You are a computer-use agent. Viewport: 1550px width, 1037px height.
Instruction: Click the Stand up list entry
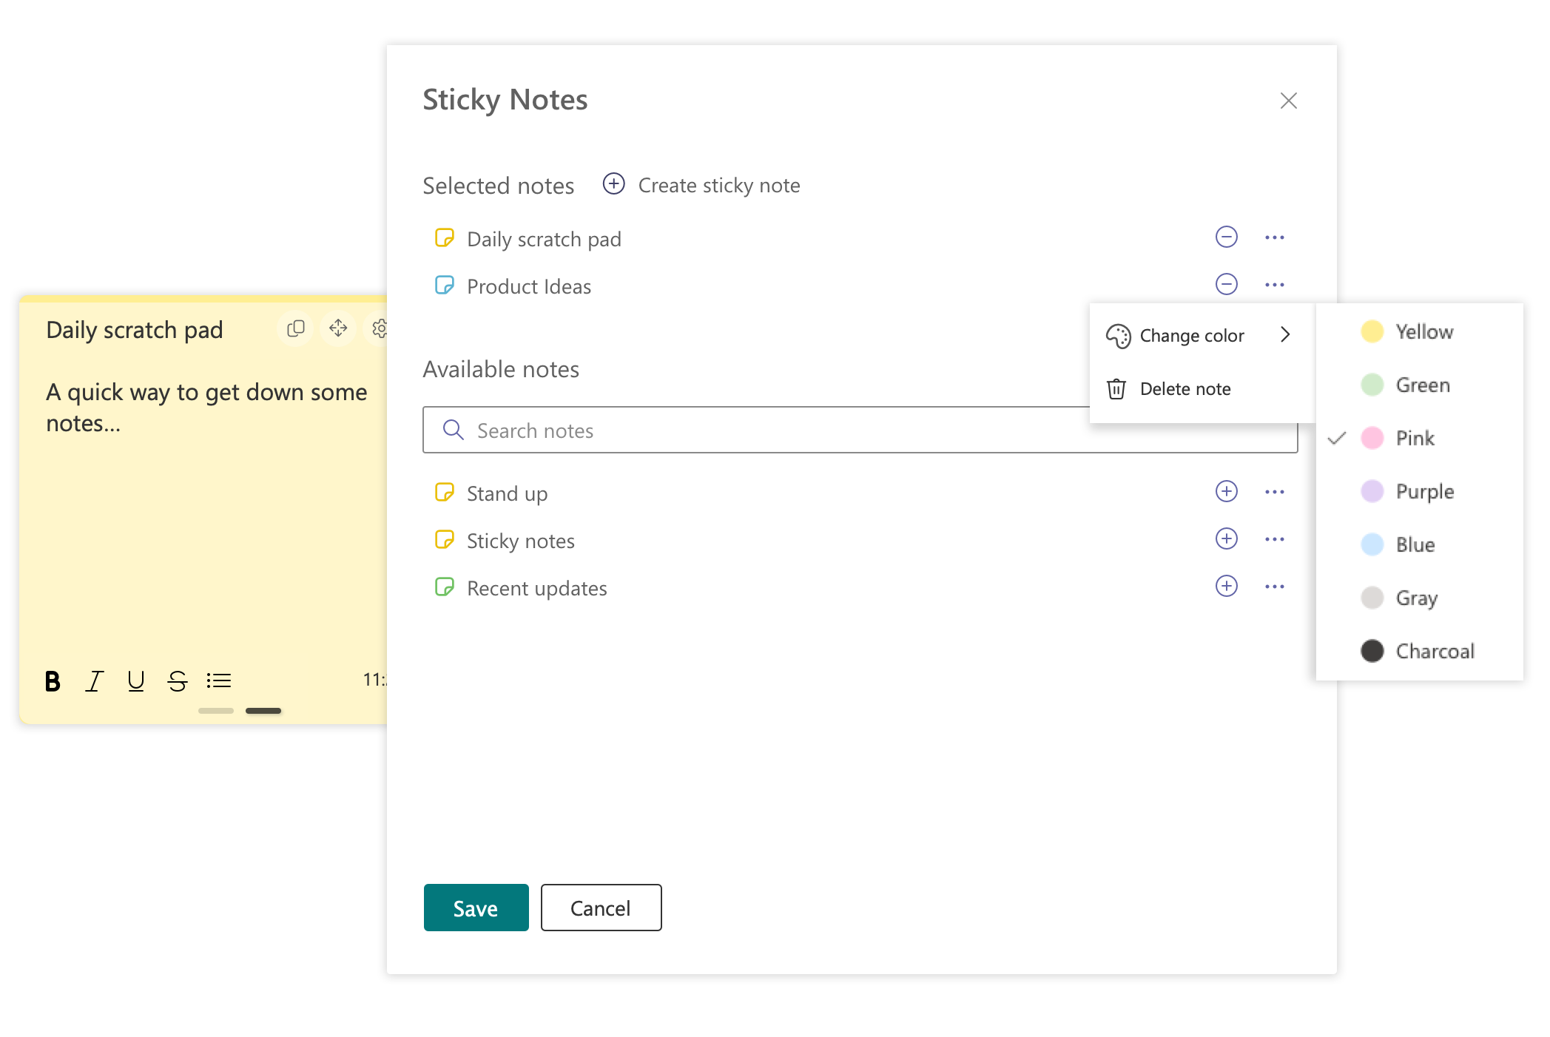pyautogui.click(x=508, y=493)
